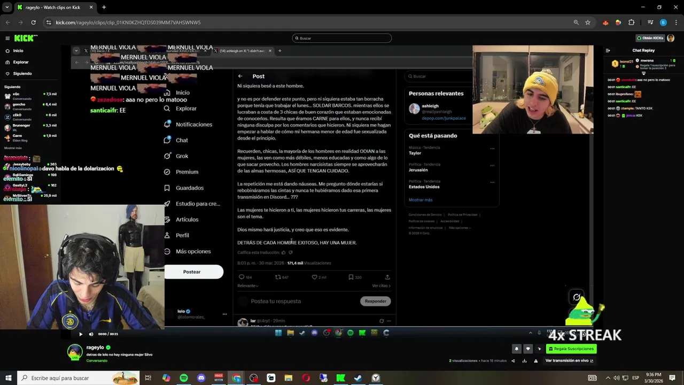Open Brunenger channel in followed list

30,127
